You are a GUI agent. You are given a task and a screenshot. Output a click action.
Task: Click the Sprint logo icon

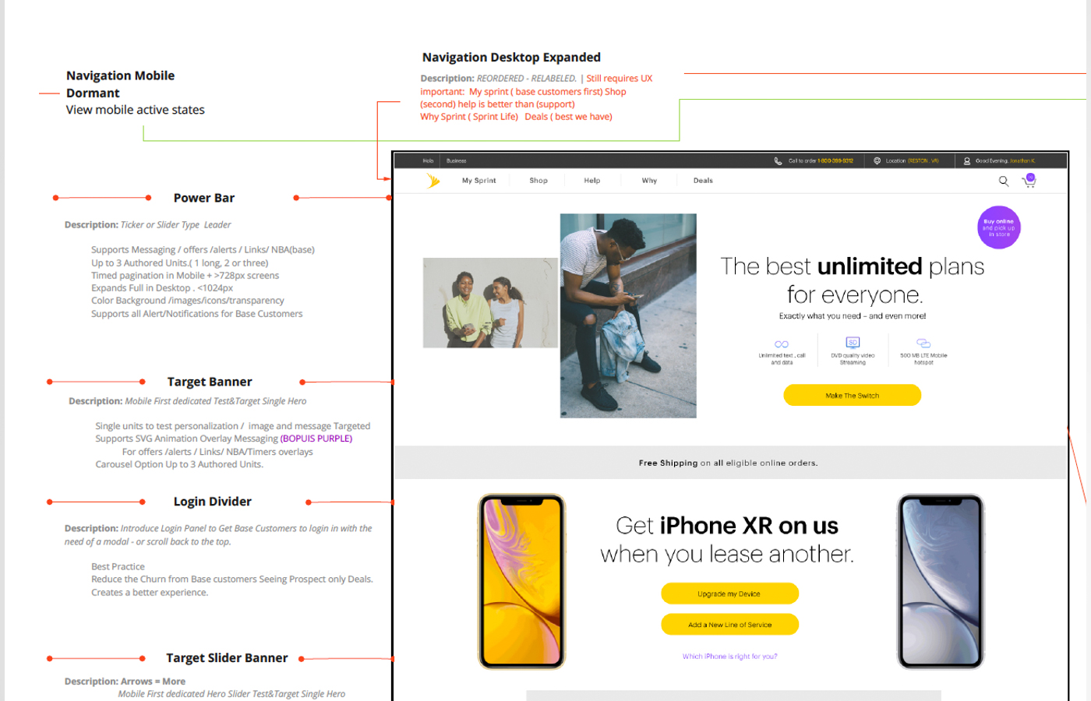coord(433,181)
